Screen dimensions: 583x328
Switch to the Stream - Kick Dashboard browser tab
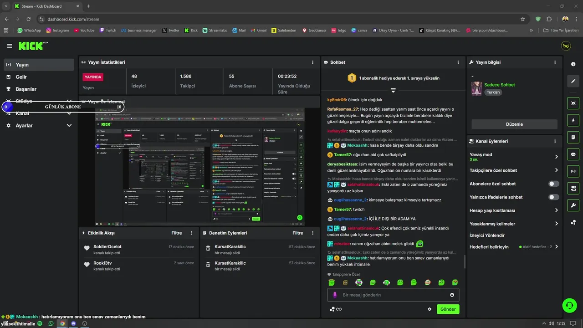pos(47,6)
